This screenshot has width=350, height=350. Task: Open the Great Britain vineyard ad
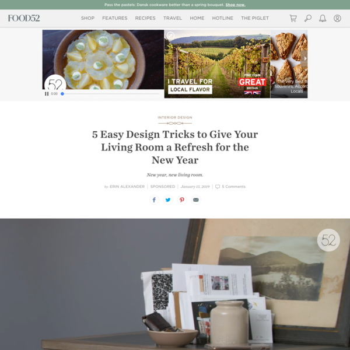click(217, 64)
